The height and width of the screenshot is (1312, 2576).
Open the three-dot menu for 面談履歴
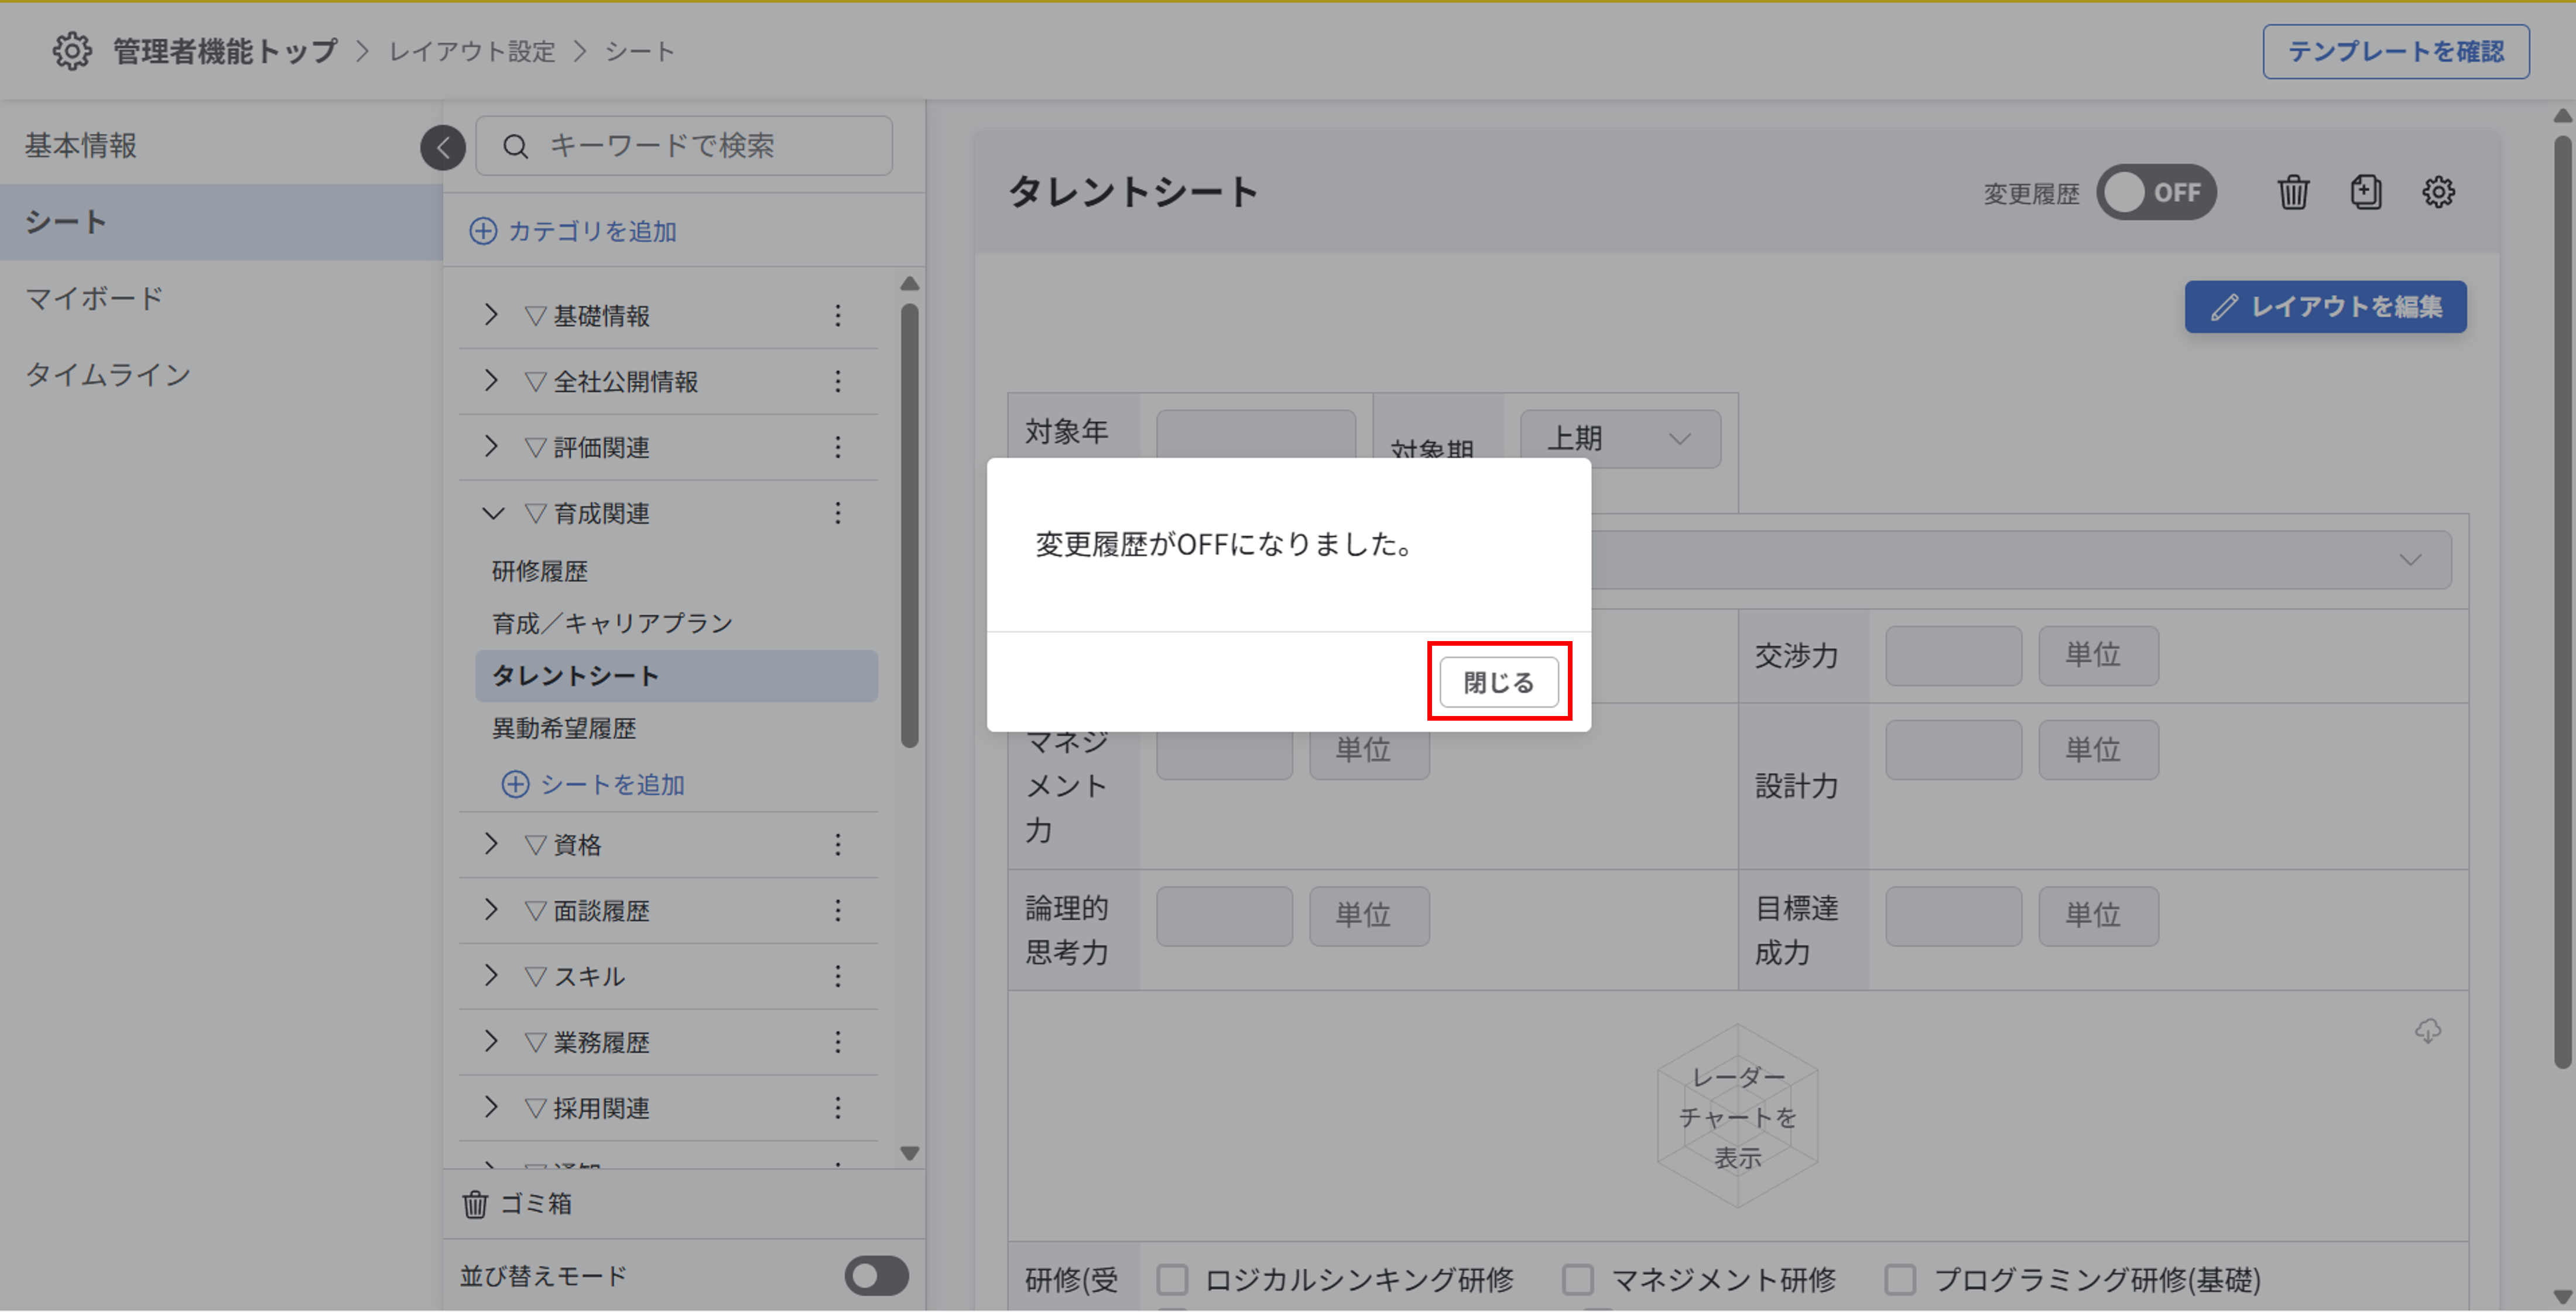(x=838, y=910)
